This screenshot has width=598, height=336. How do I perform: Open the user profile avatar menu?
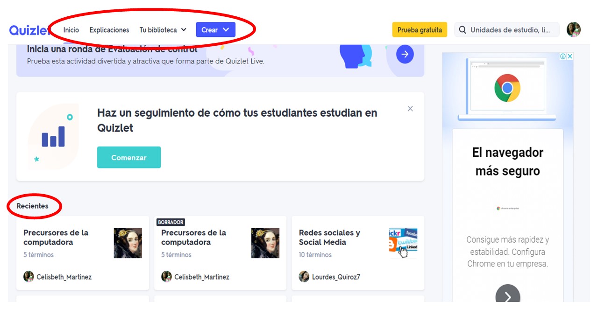pos(574,30)
